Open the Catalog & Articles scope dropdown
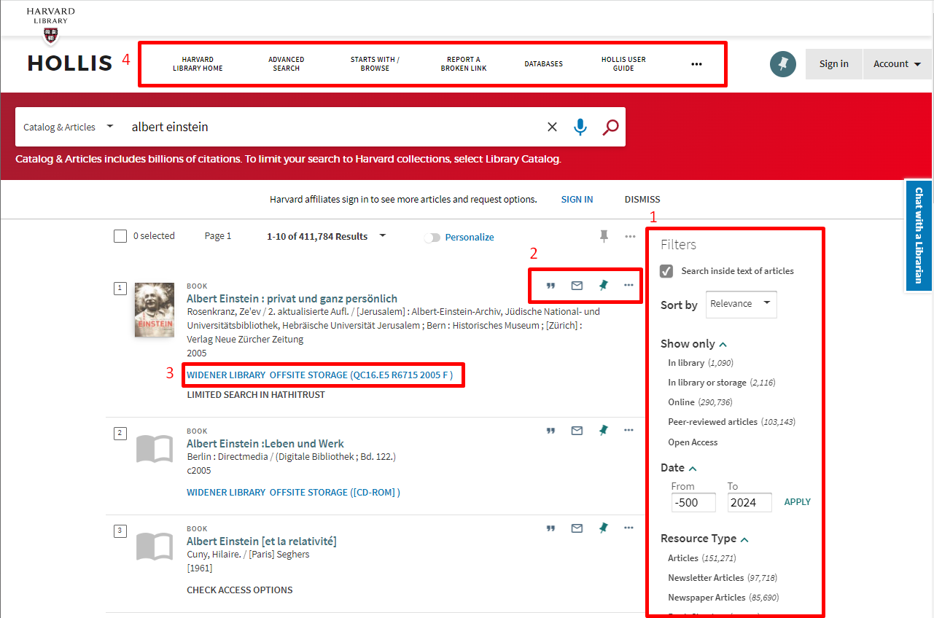This screenshot has height=618, width=934. point(69,127)
